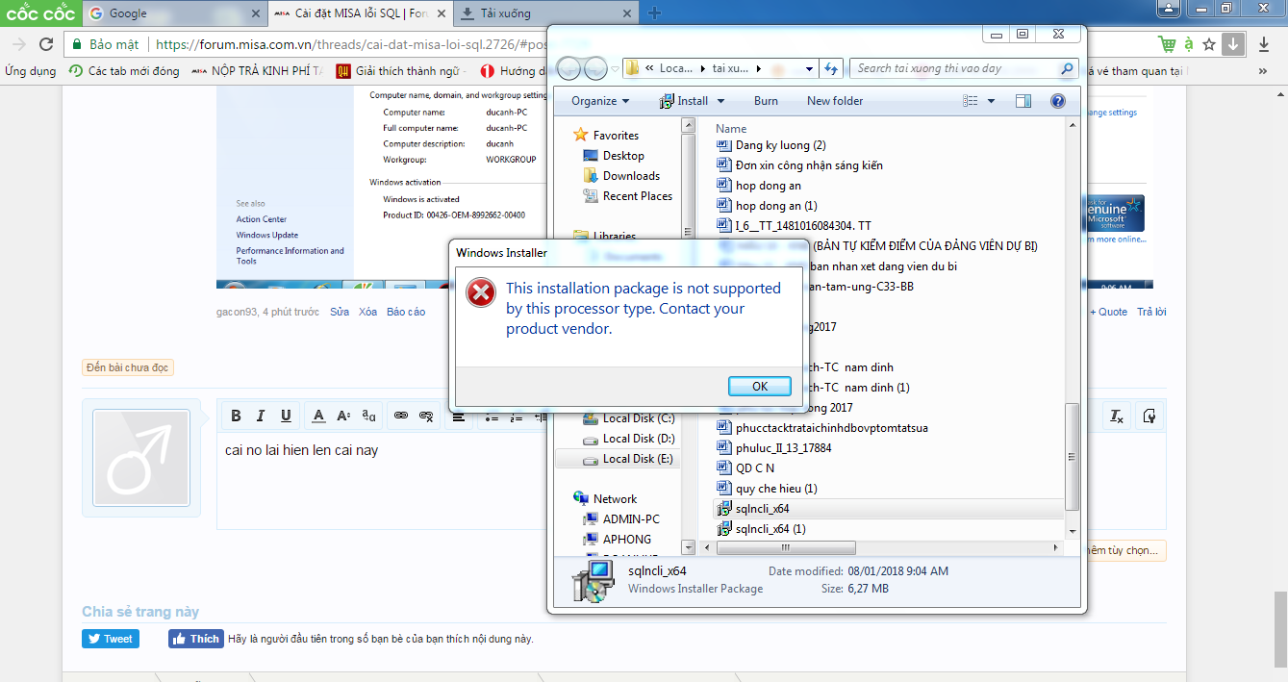Apply italic in forum editor
This screenshot has width=1288, height=682.
(x=261, y=416)
